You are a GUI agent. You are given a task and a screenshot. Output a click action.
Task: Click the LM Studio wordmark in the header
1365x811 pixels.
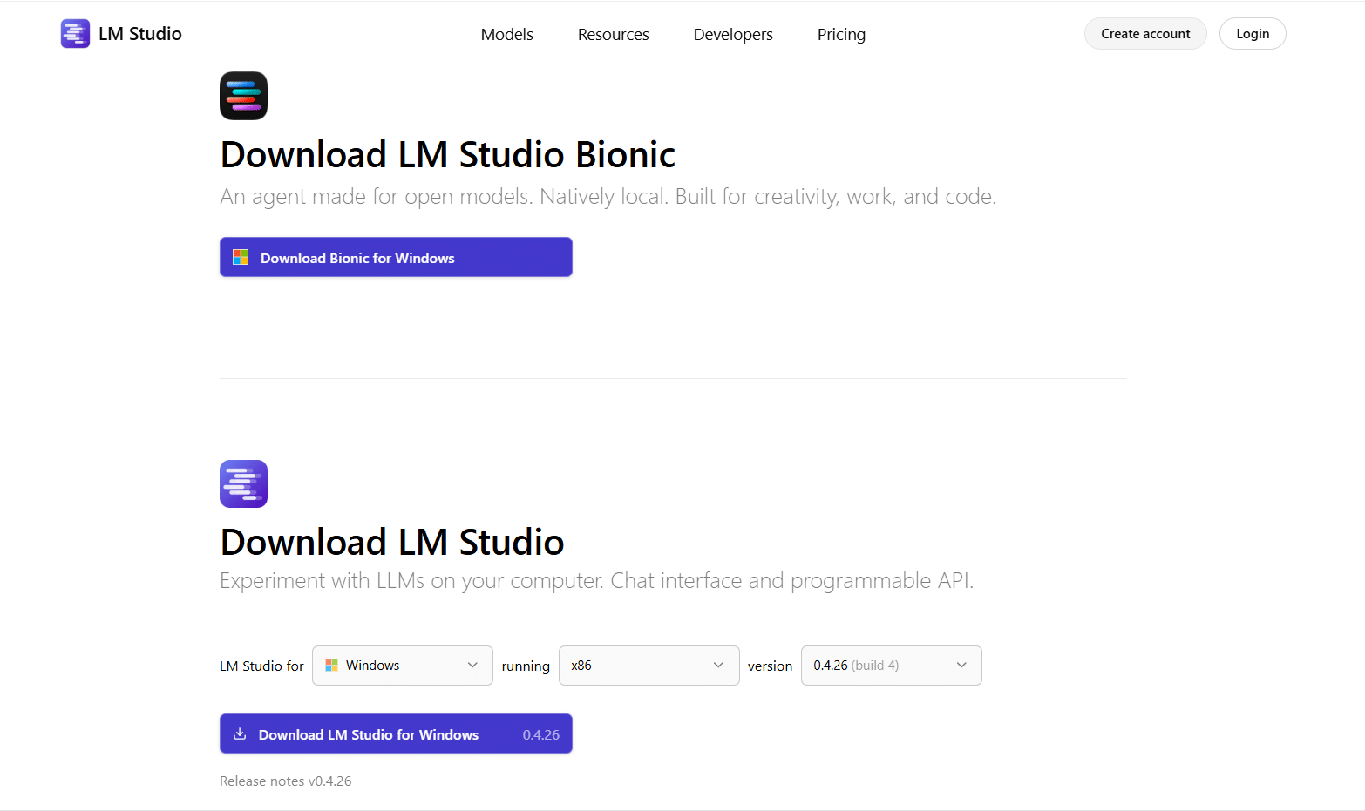point(140,34)
